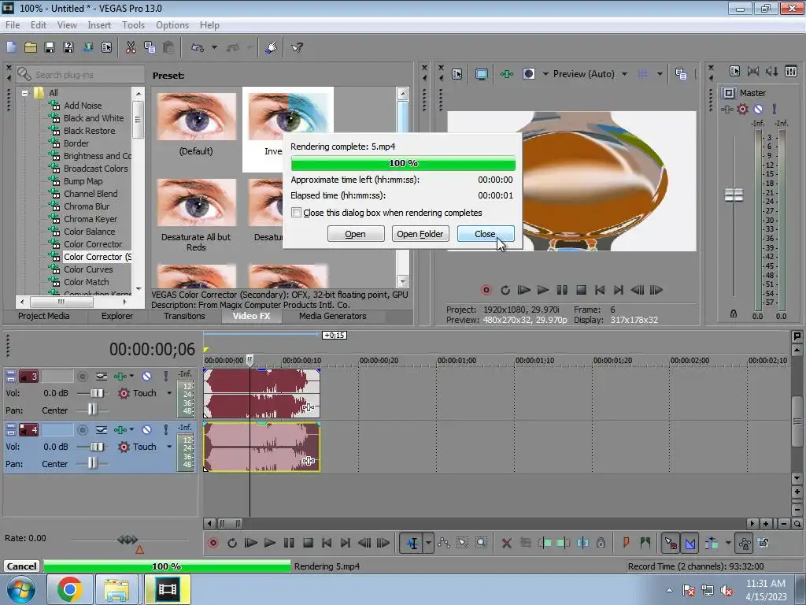Click Record button in preview transport
Screen dimensions: 806x605
pyautogui.click(x=486, y=290)
